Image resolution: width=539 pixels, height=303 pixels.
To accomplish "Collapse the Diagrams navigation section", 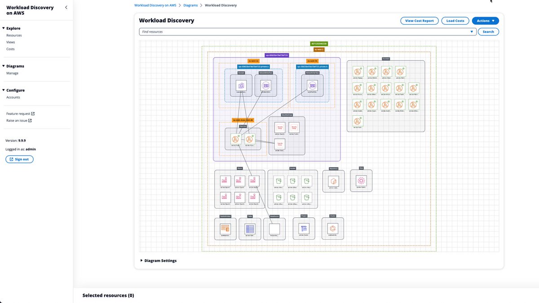I will pos(4,66).
